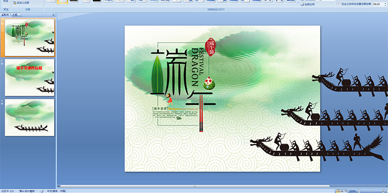The height and width of the screenshot is (193, 388).
Task: Select slide 3 thumbnail with dragon boat
Action: (30, 118)
